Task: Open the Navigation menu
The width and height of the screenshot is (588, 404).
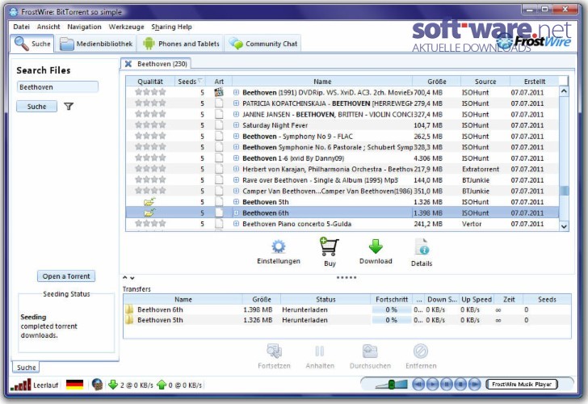Action: pyautogui.click(x=84, y=27)
